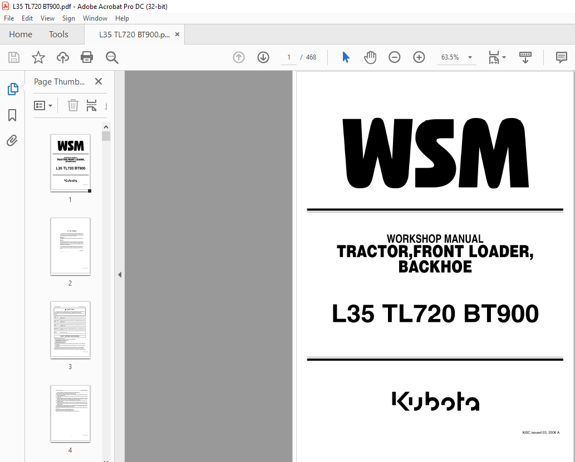Click the 'Page Thumb...' panel title
Viewport: 575px width, 462px height.
(59, 82)
